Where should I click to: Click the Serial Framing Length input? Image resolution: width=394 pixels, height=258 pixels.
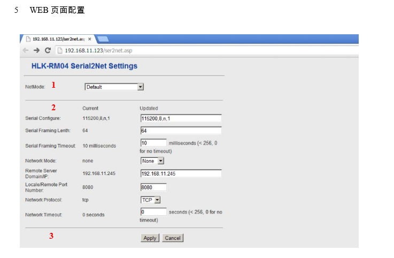click(181, 131)
